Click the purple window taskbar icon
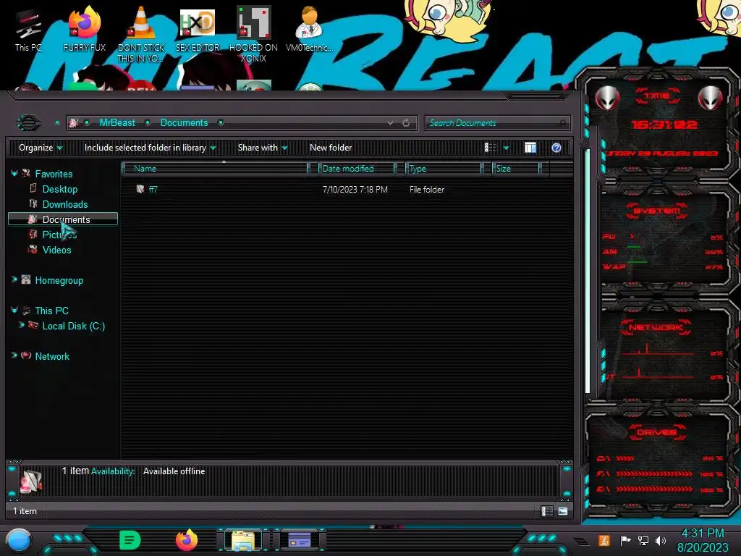 coord(299,540)
